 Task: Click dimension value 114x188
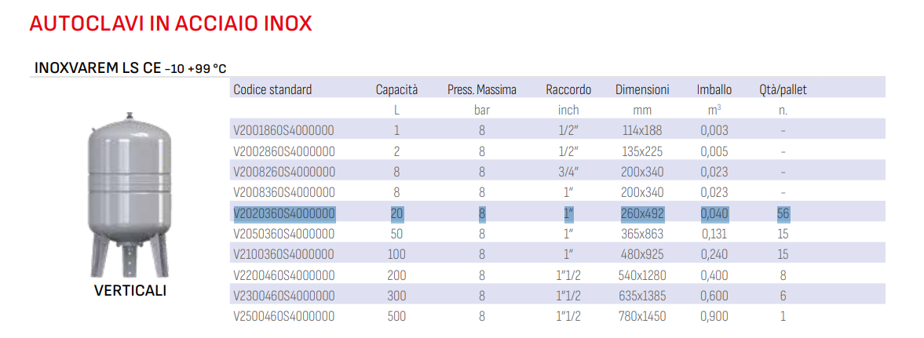click(x=642, y=131)
